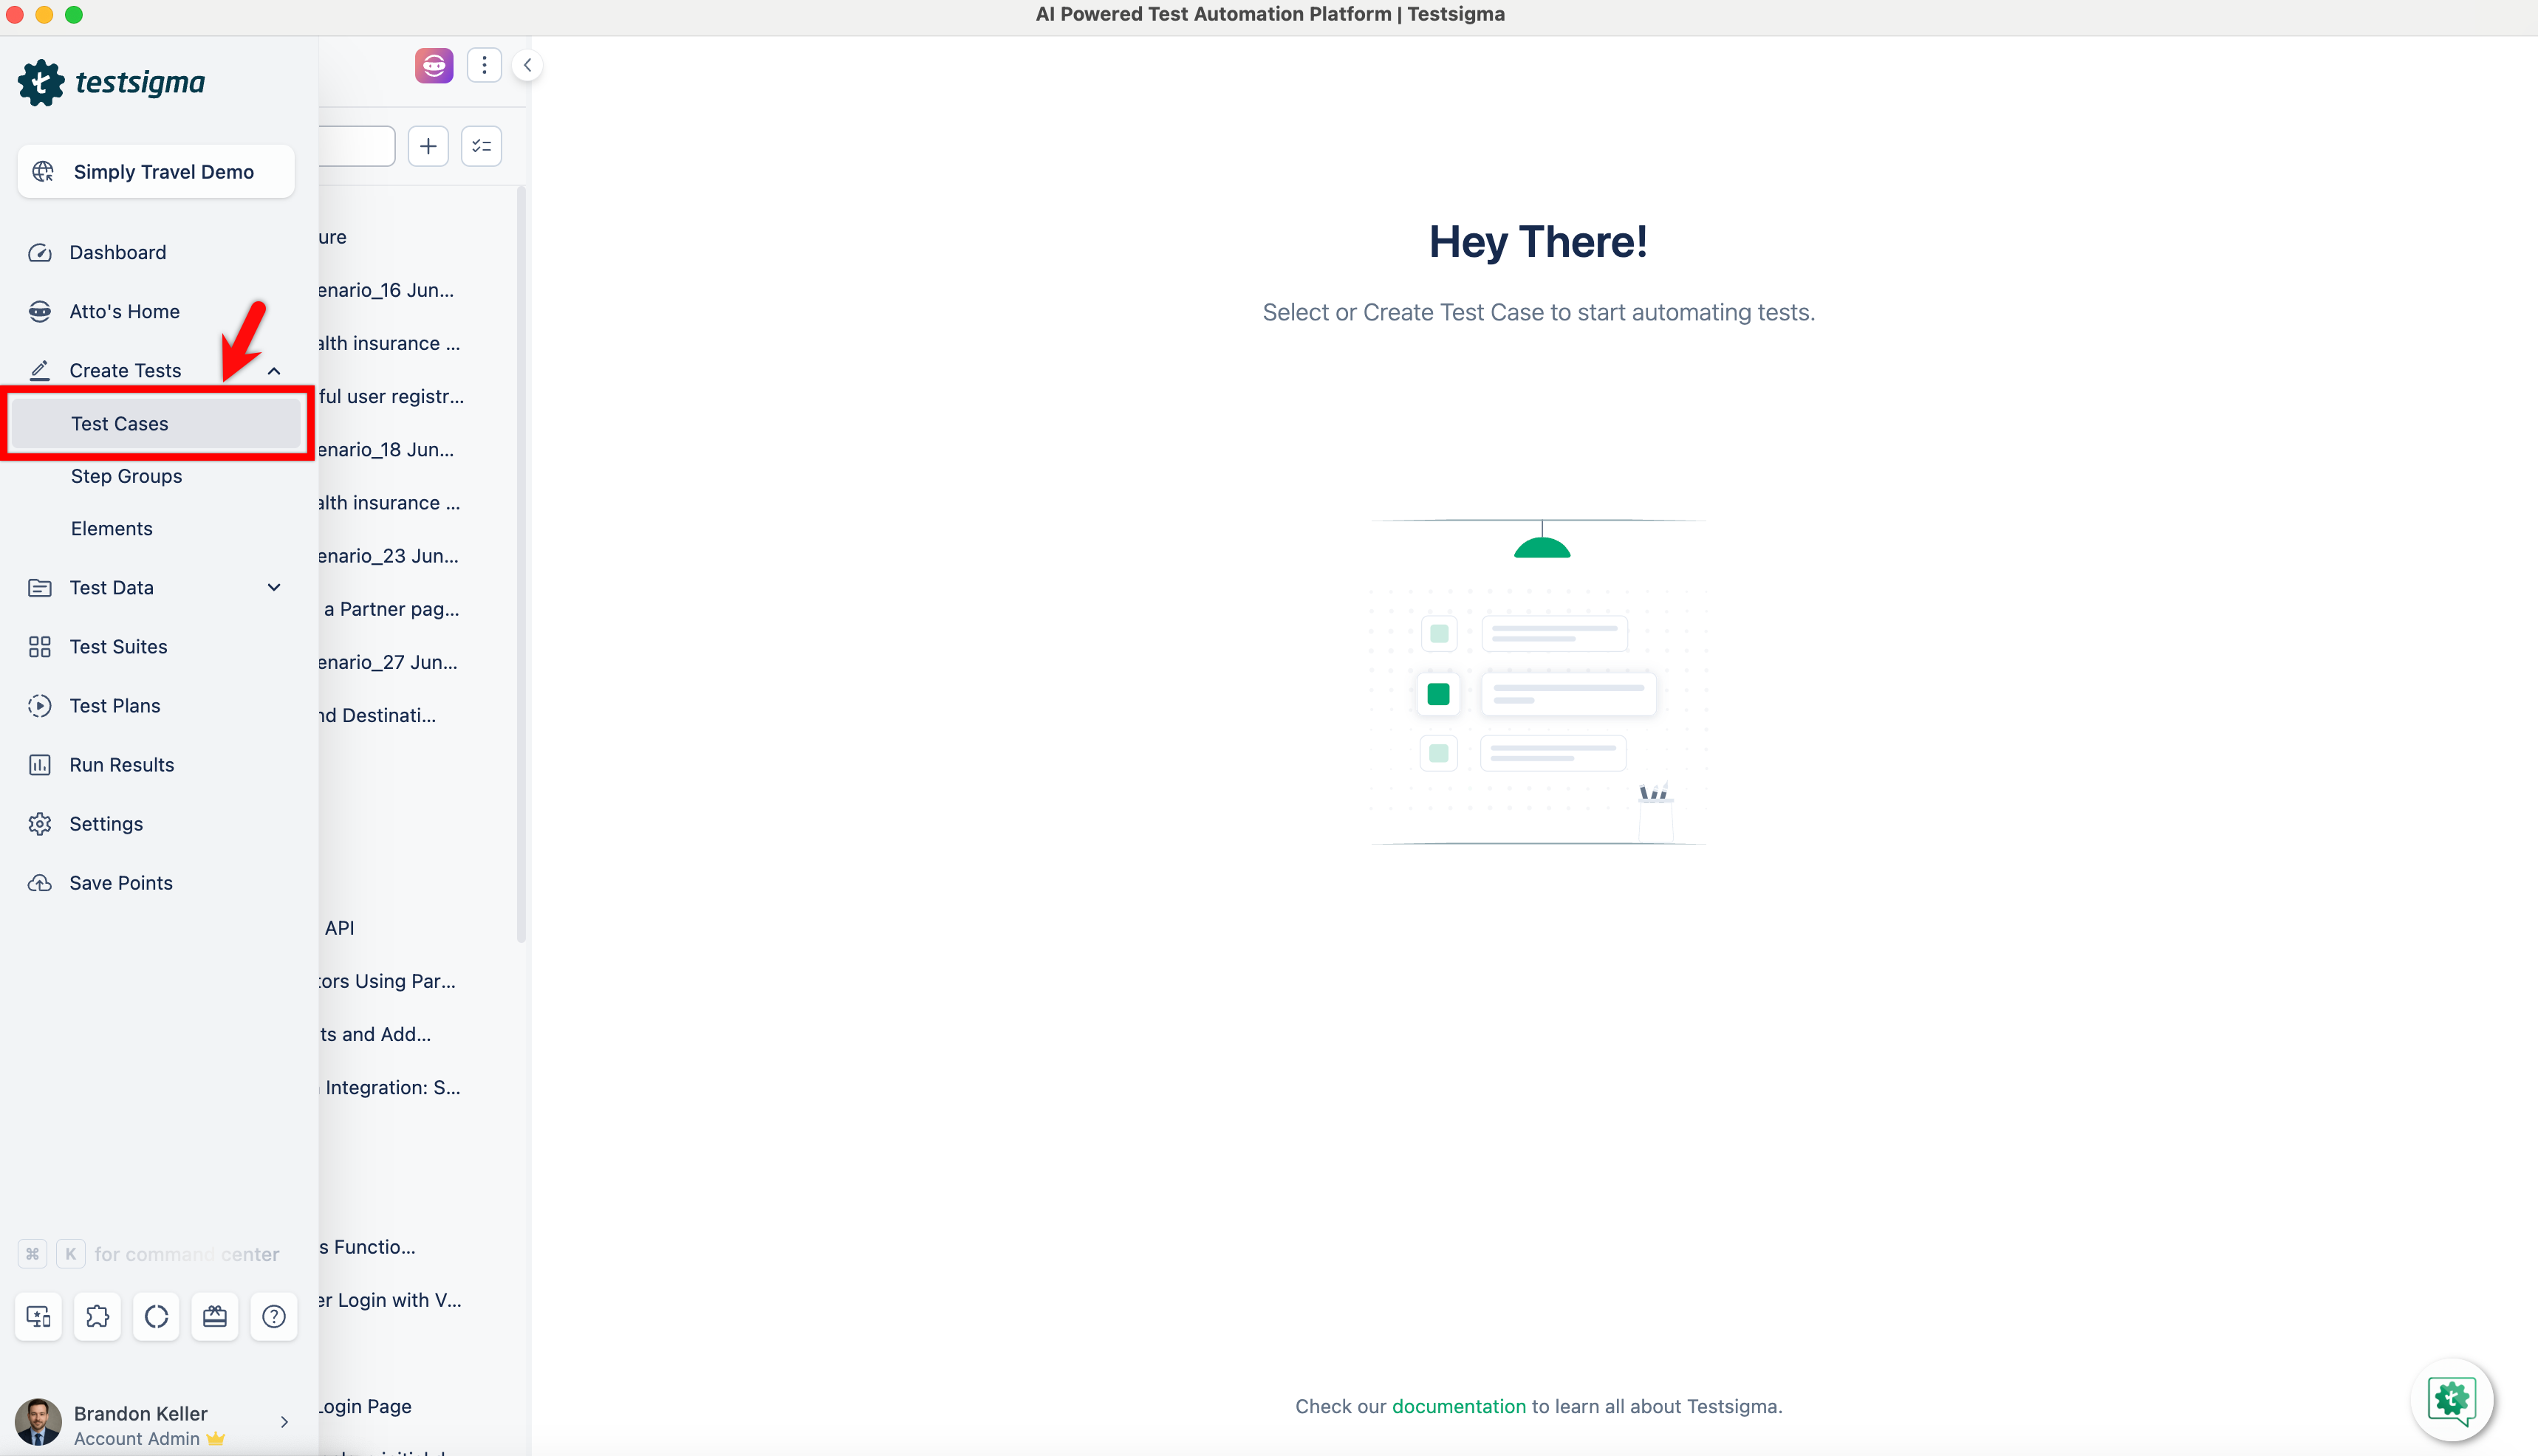The image size is (2538, 1456).
Task: Open the gift box rewards icon
Action: click(x=215, y=1316)
